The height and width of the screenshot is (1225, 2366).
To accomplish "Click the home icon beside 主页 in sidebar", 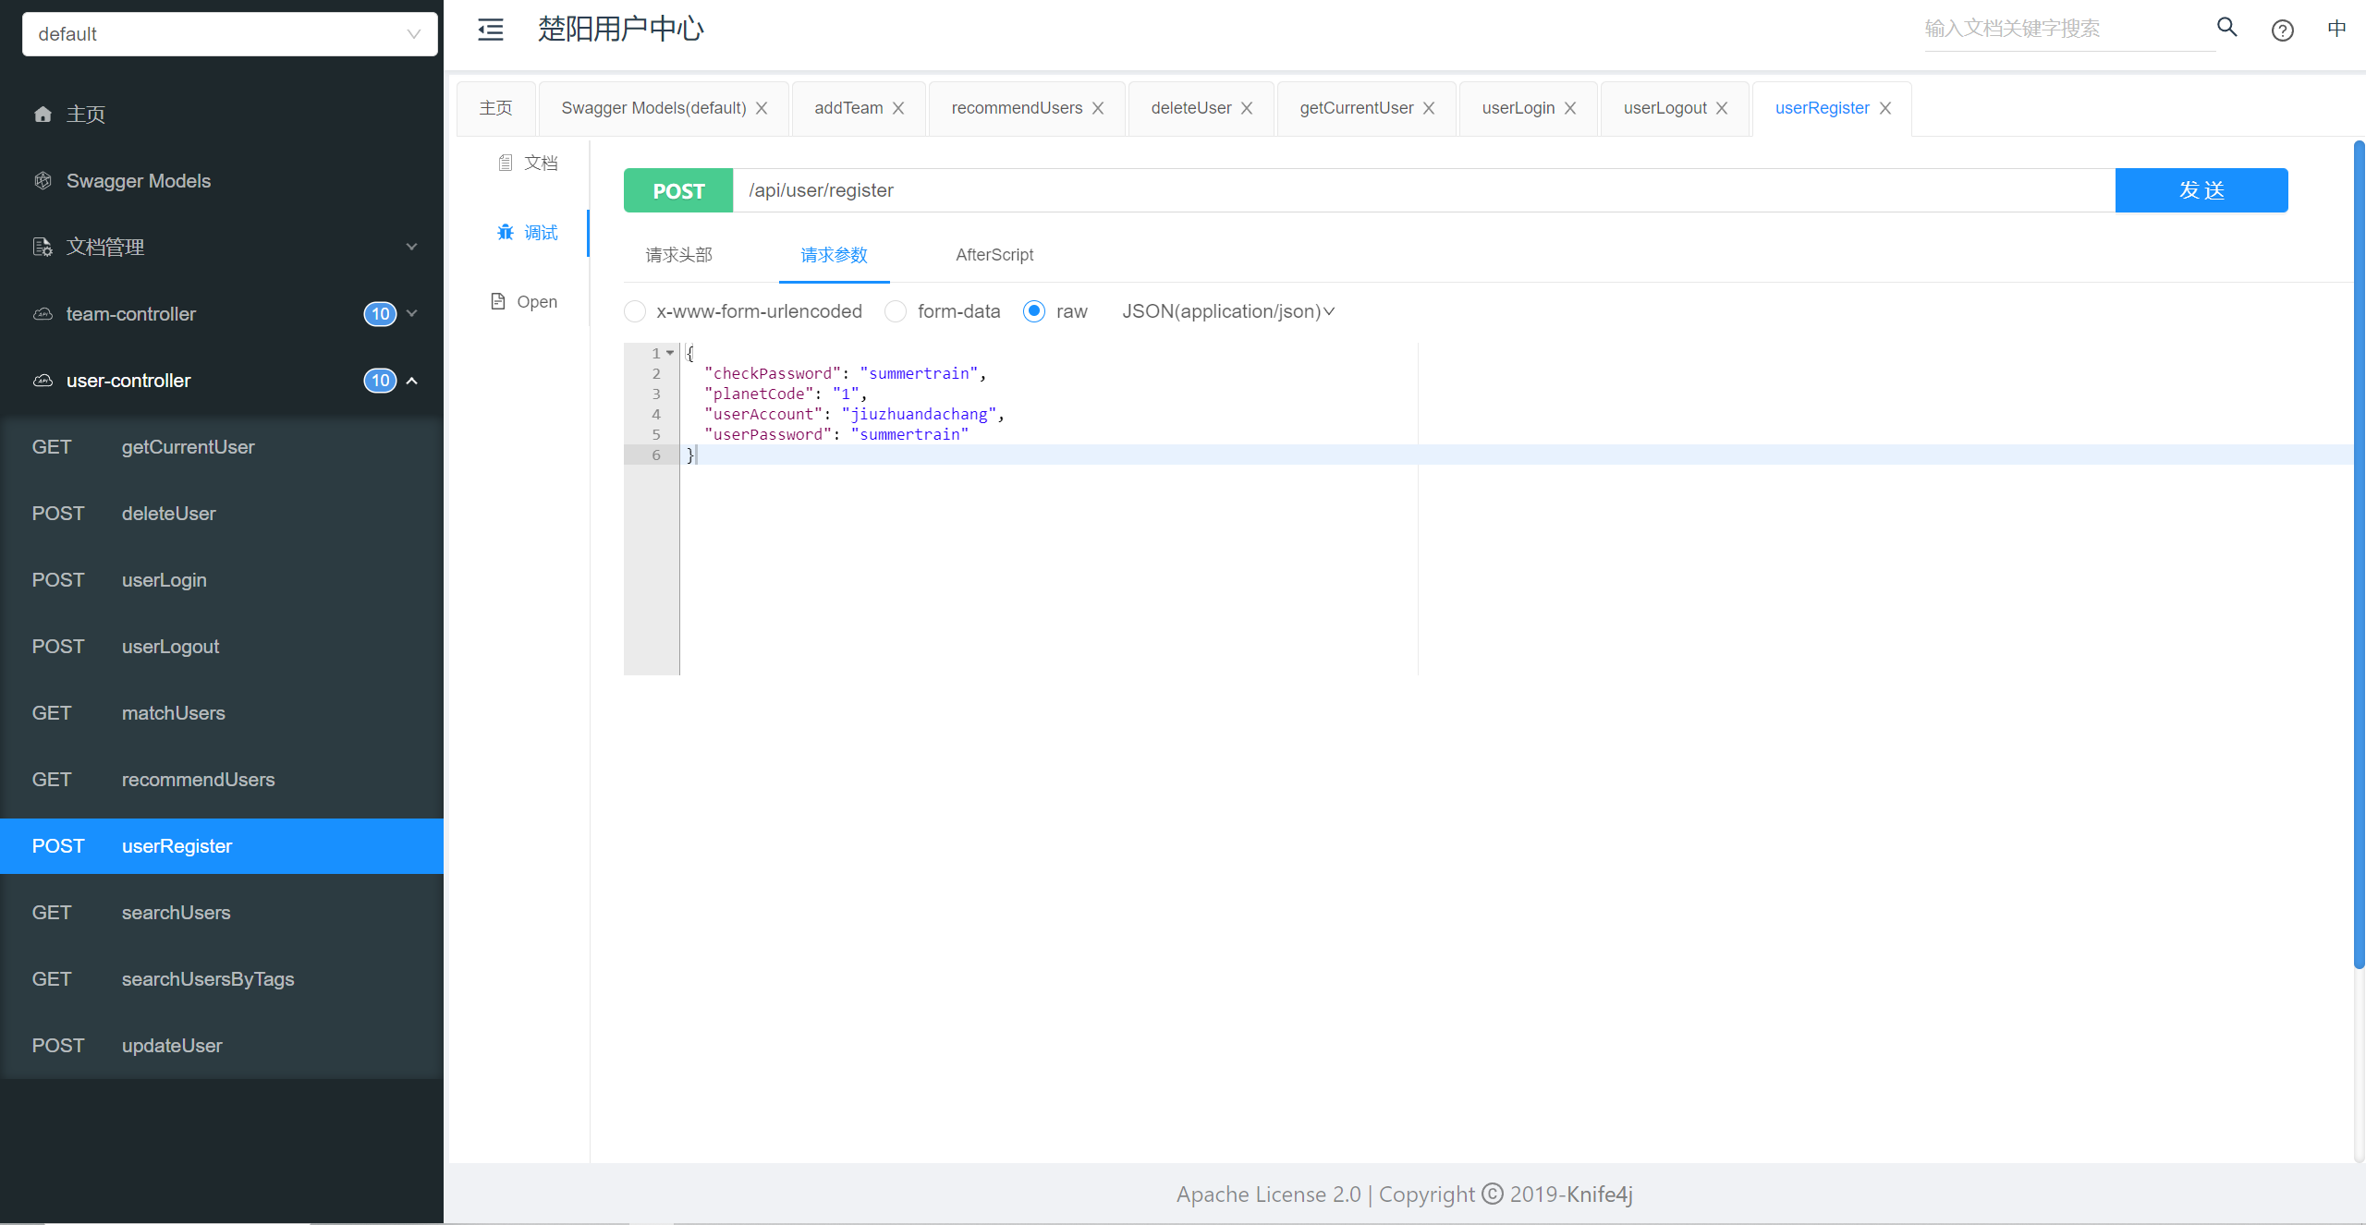I will (x=43, y=115).
